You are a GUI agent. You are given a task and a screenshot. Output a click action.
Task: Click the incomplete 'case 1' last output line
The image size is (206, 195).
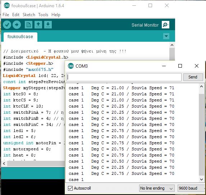click(76, 180)
